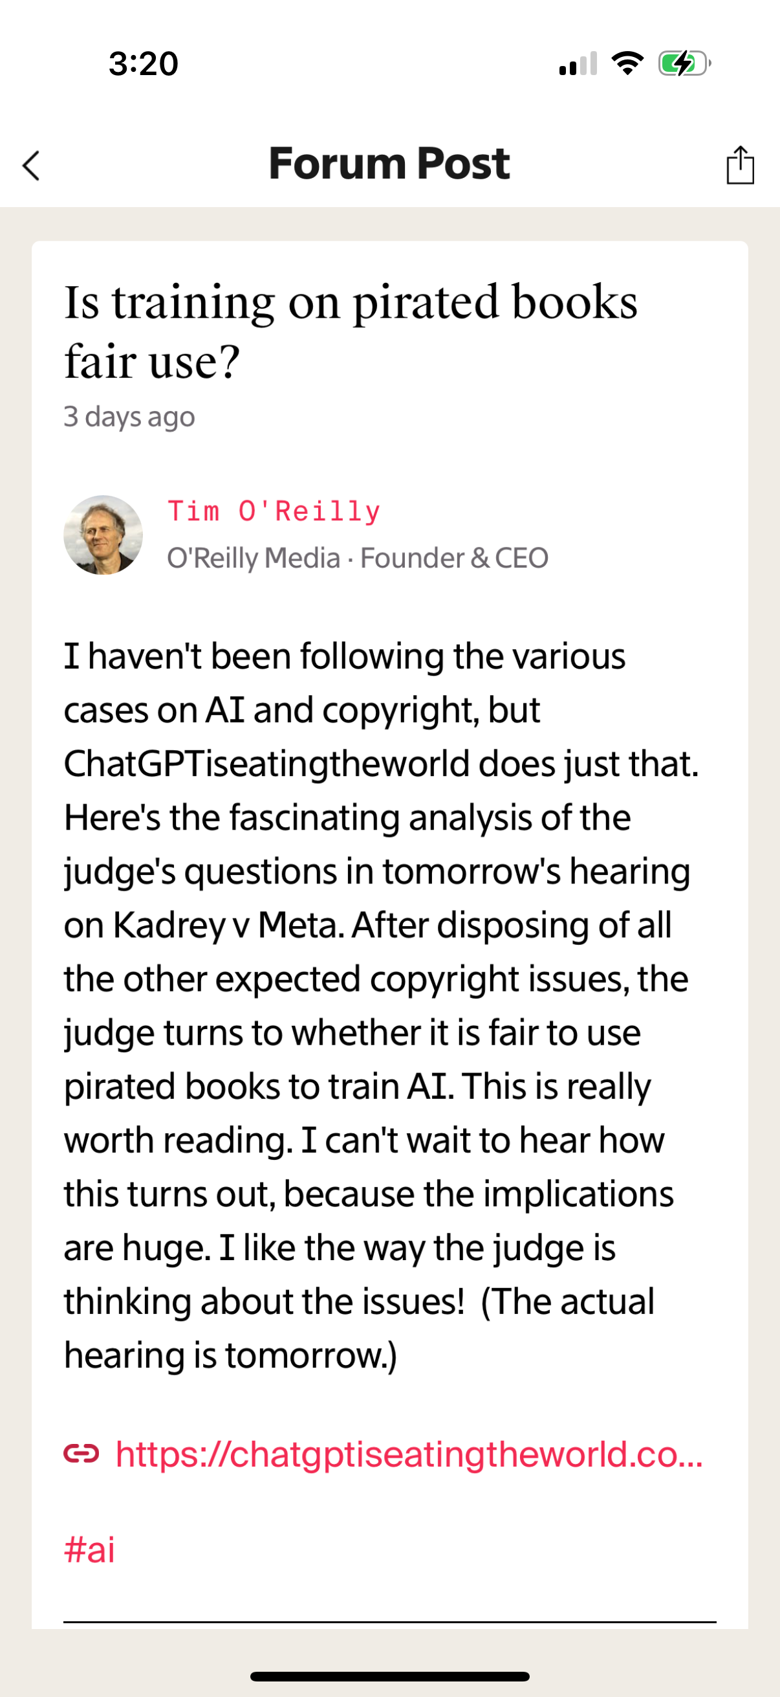Tap the back chevron to leave the post
The image size is (780, 1697).
[x=31, y=167]
